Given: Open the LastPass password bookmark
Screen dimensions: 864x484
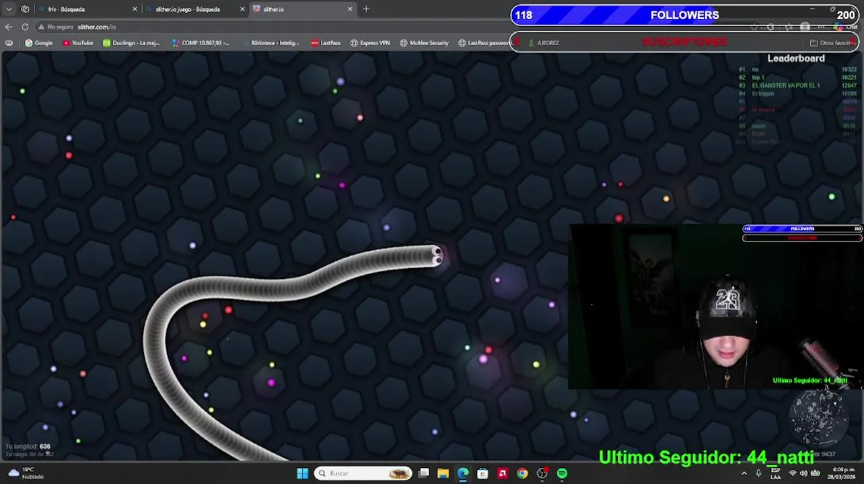Looking at the screenshot, I should click(x=484, y=43).
